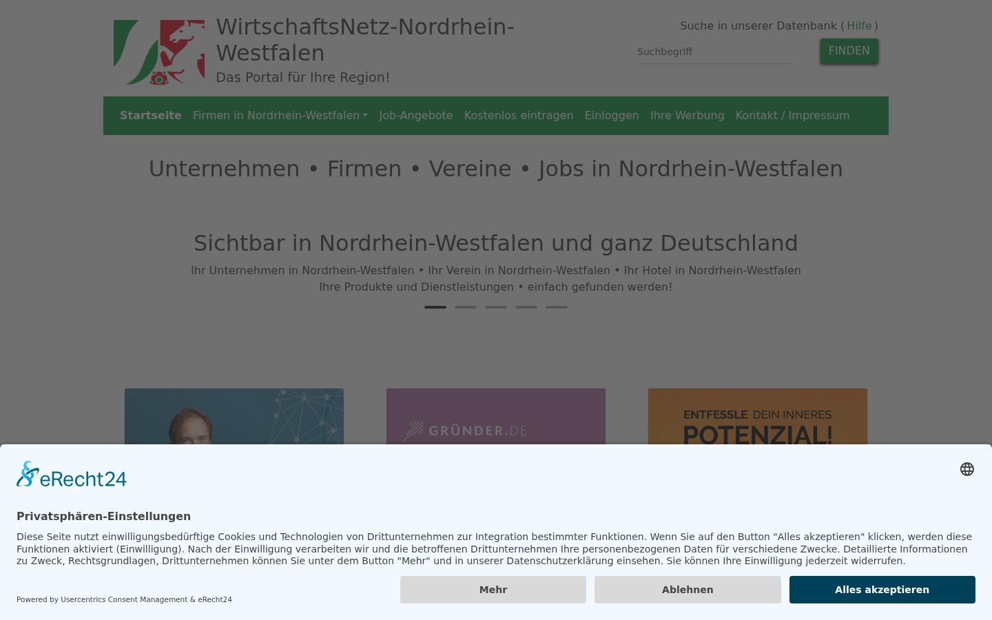Open the GRÜNDER.DE banner card
Image resolution: width=992 pixels, height=620 pixels.
496,417
